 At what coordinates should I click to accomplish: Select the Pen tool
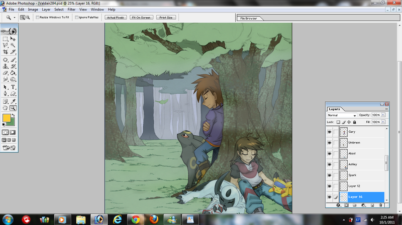[x=6, y=94]
